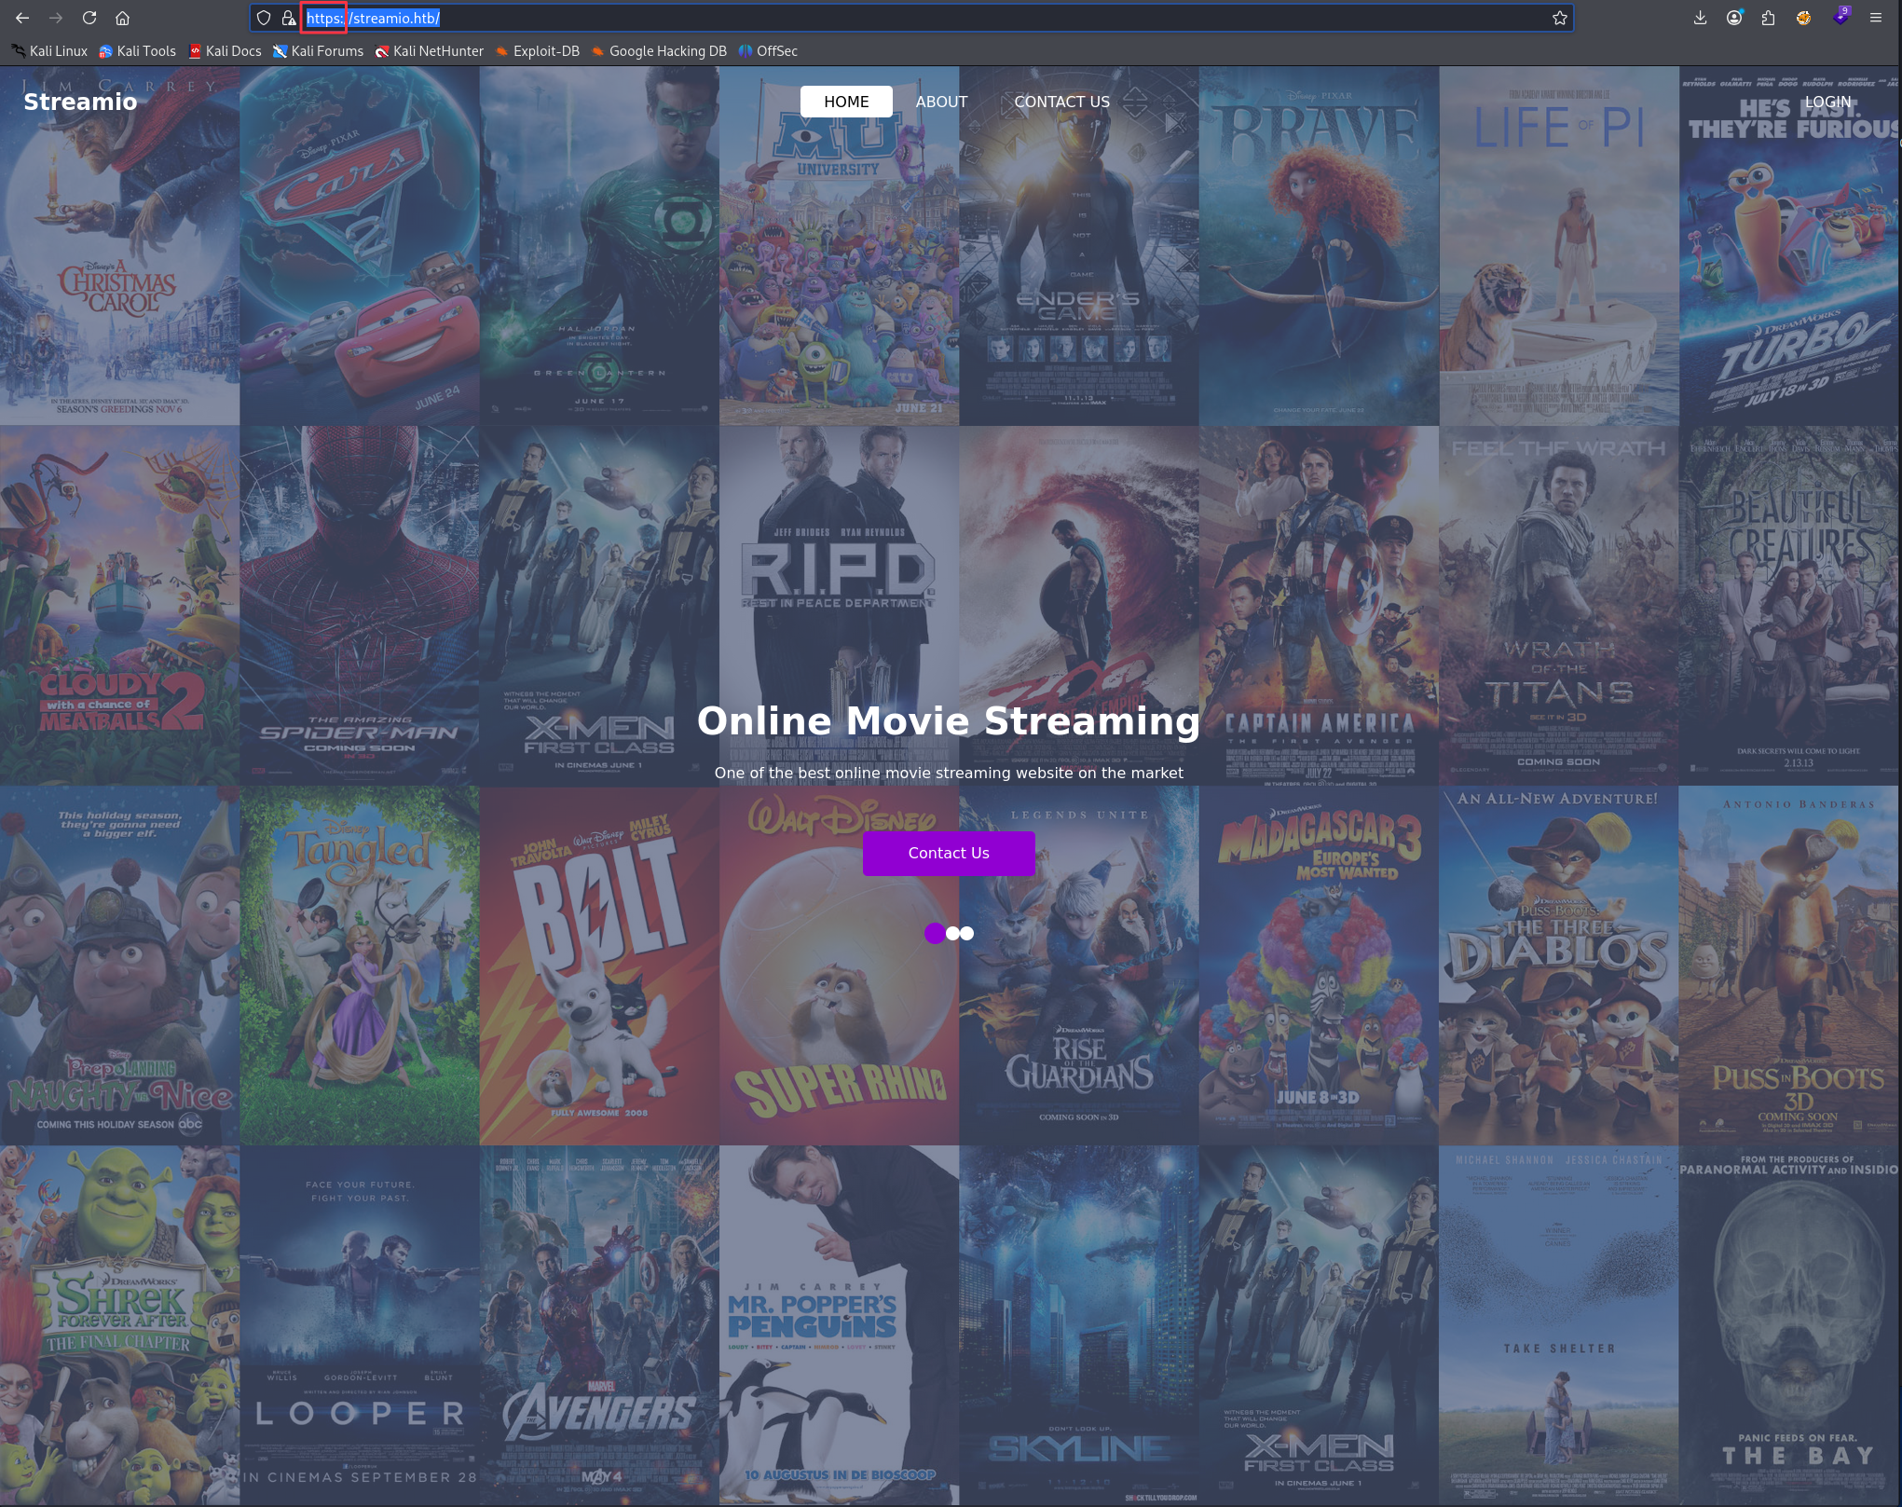Screen dimensions: 1902x1507
Task: Select the active purple carousel dot
Action: pyautogui.click(x=935, y=933)
